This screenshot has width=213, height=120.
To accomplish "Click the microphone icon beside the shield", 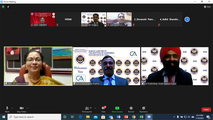I will pyautogui.click(x=8, y=7).
